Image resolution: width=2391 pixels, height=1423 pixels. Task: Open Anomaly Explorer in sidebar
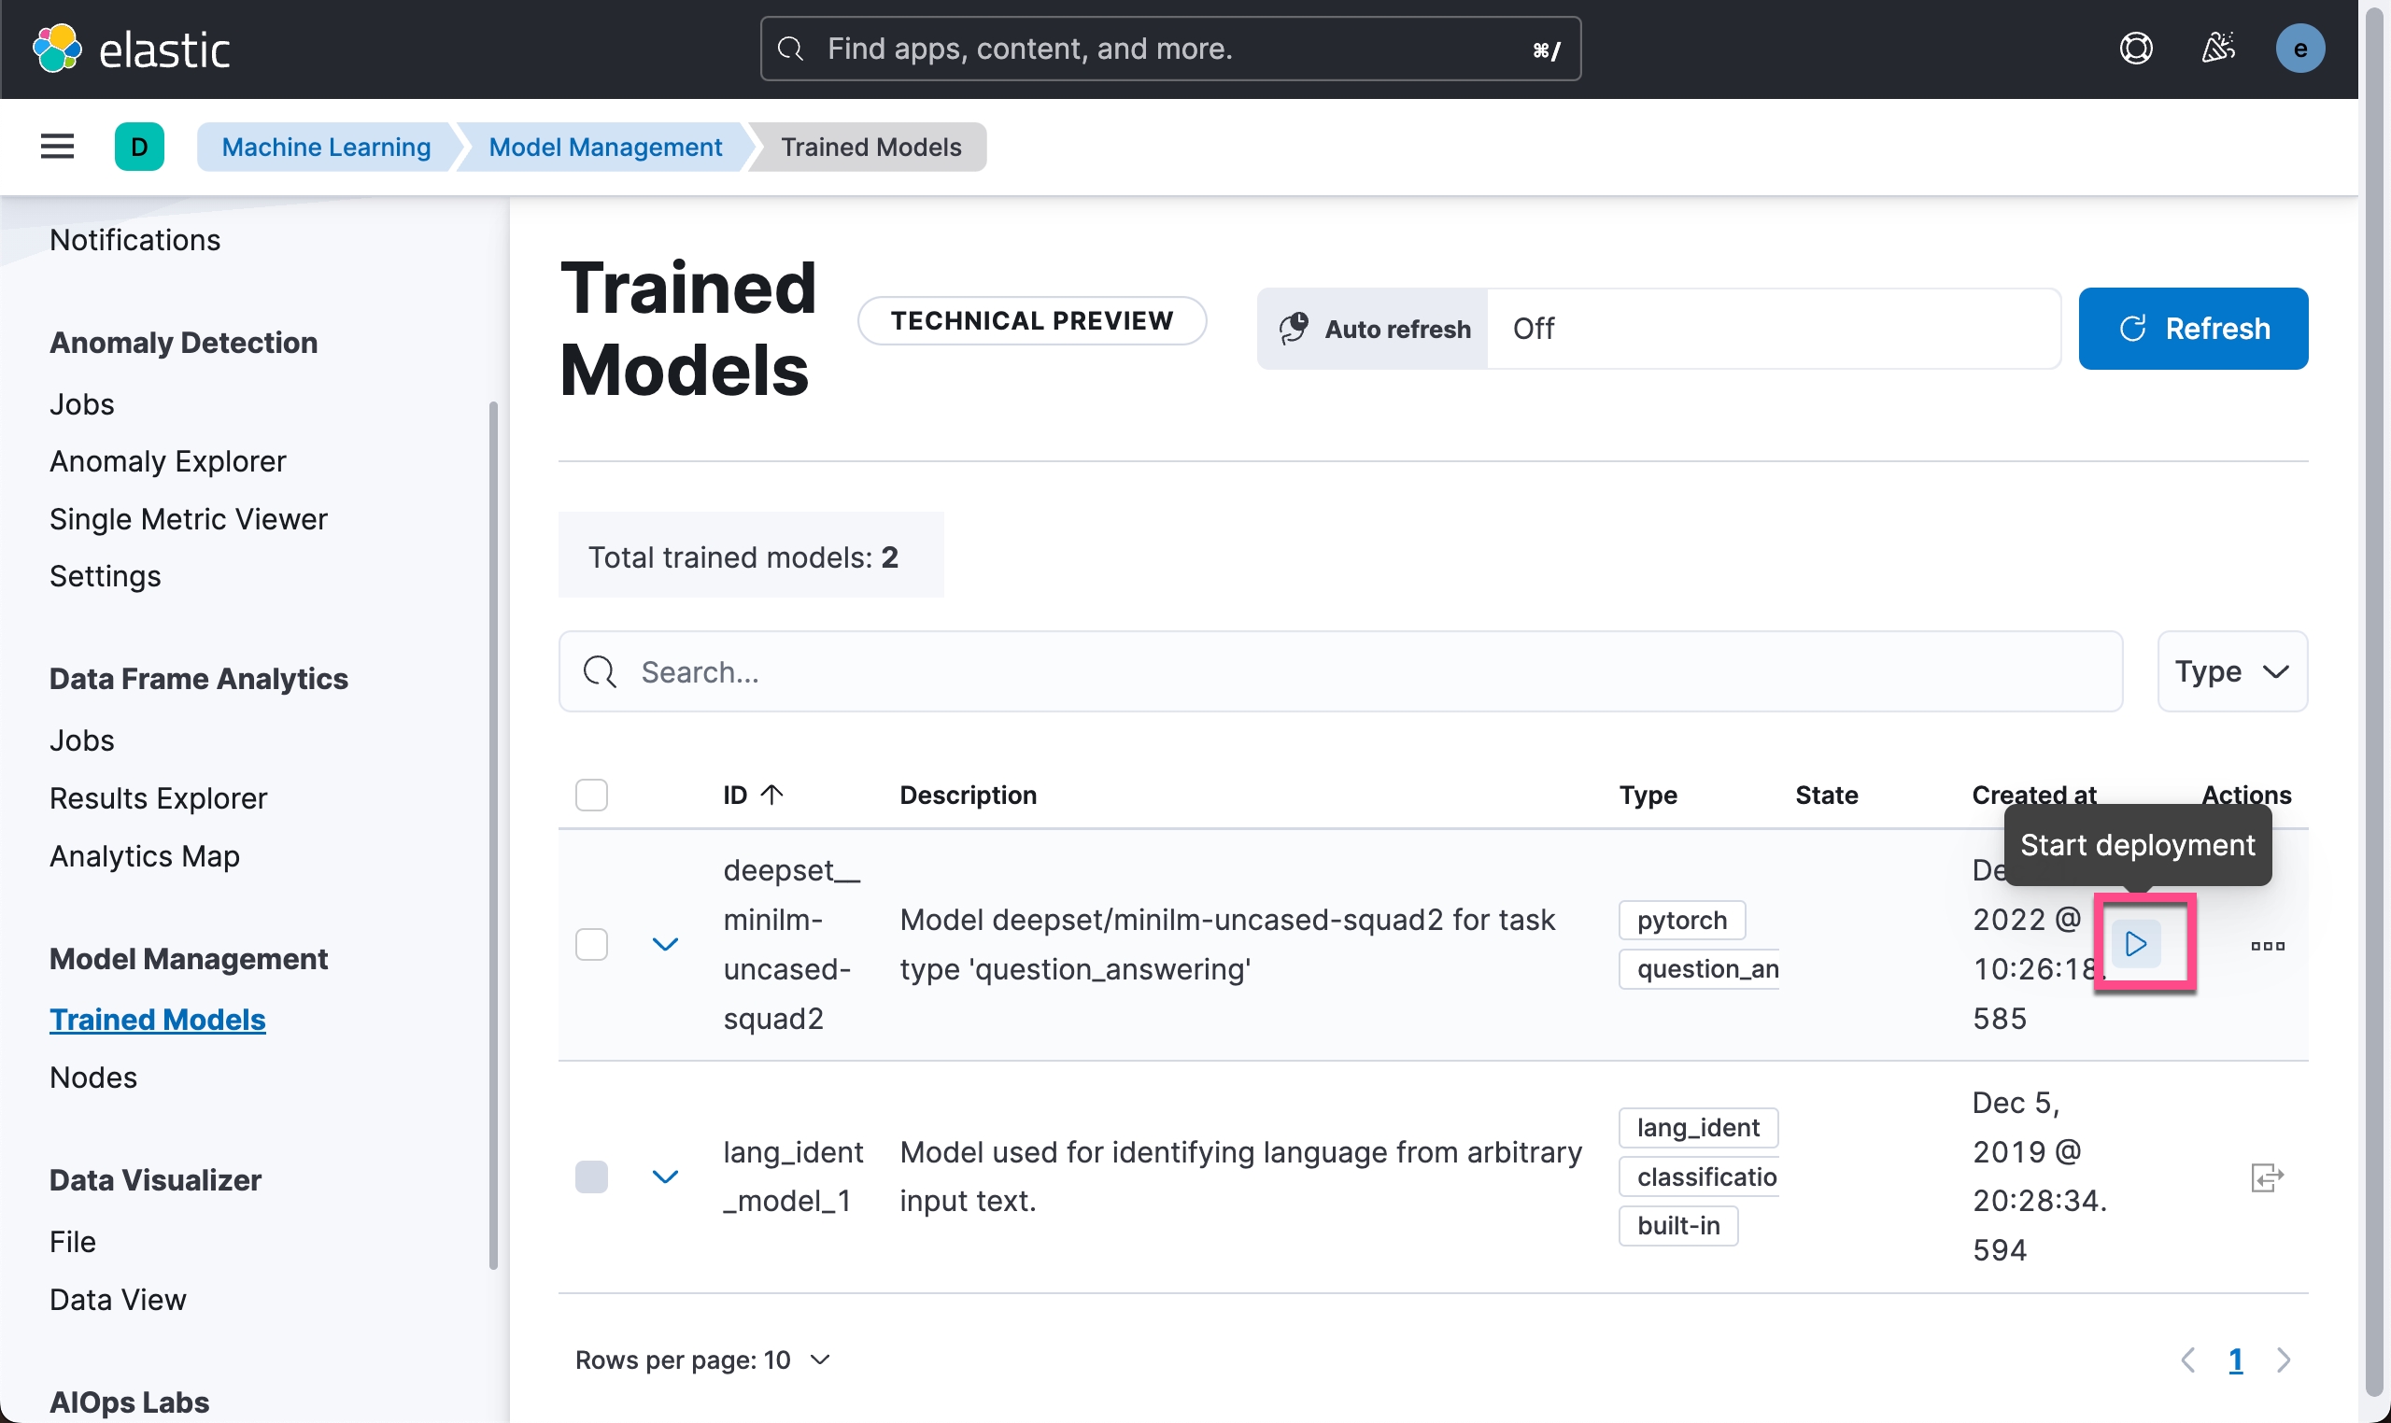pyautogui.click(x=168, y=461)
